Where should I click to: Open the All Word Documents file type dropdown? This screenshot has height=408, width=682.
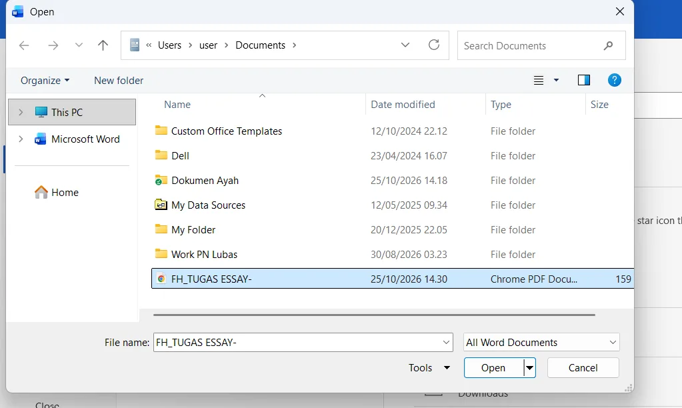pyautogui.click(x=541, y=342)
